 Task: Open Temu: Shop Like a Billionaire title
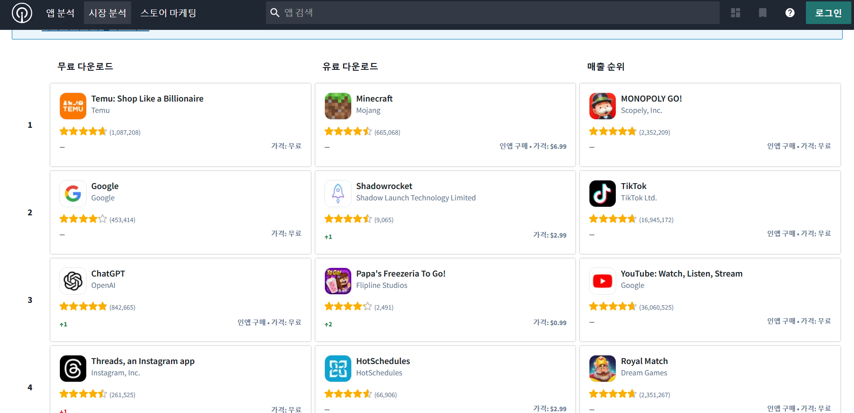[147, 99]
